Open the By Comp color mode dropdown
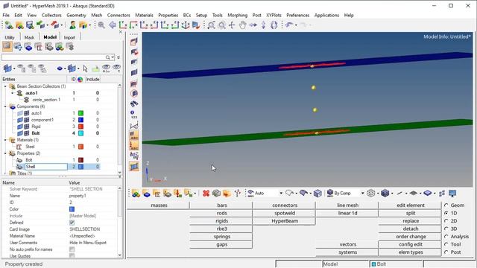The height and width of the screenshot is (268, 477). click(x=362, y=194)
